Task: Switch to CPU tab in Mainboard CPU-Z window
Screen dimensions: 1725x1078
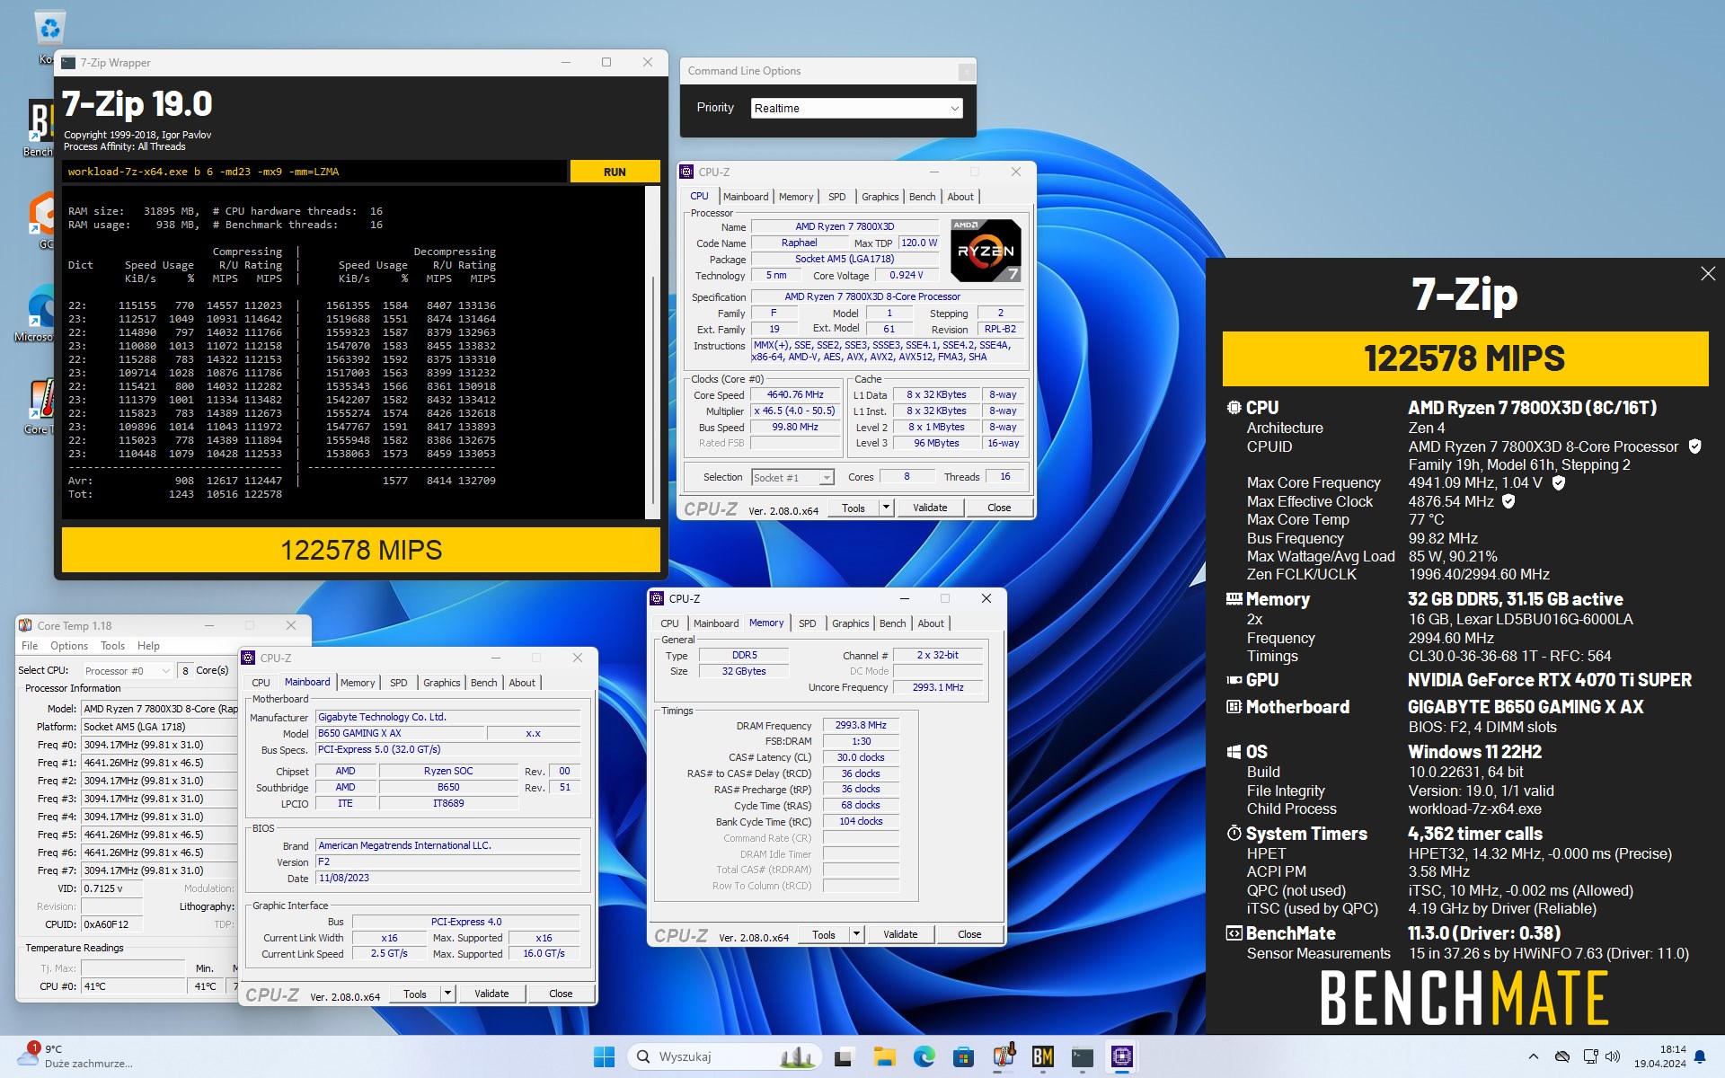Action: (x=261, y=683)
